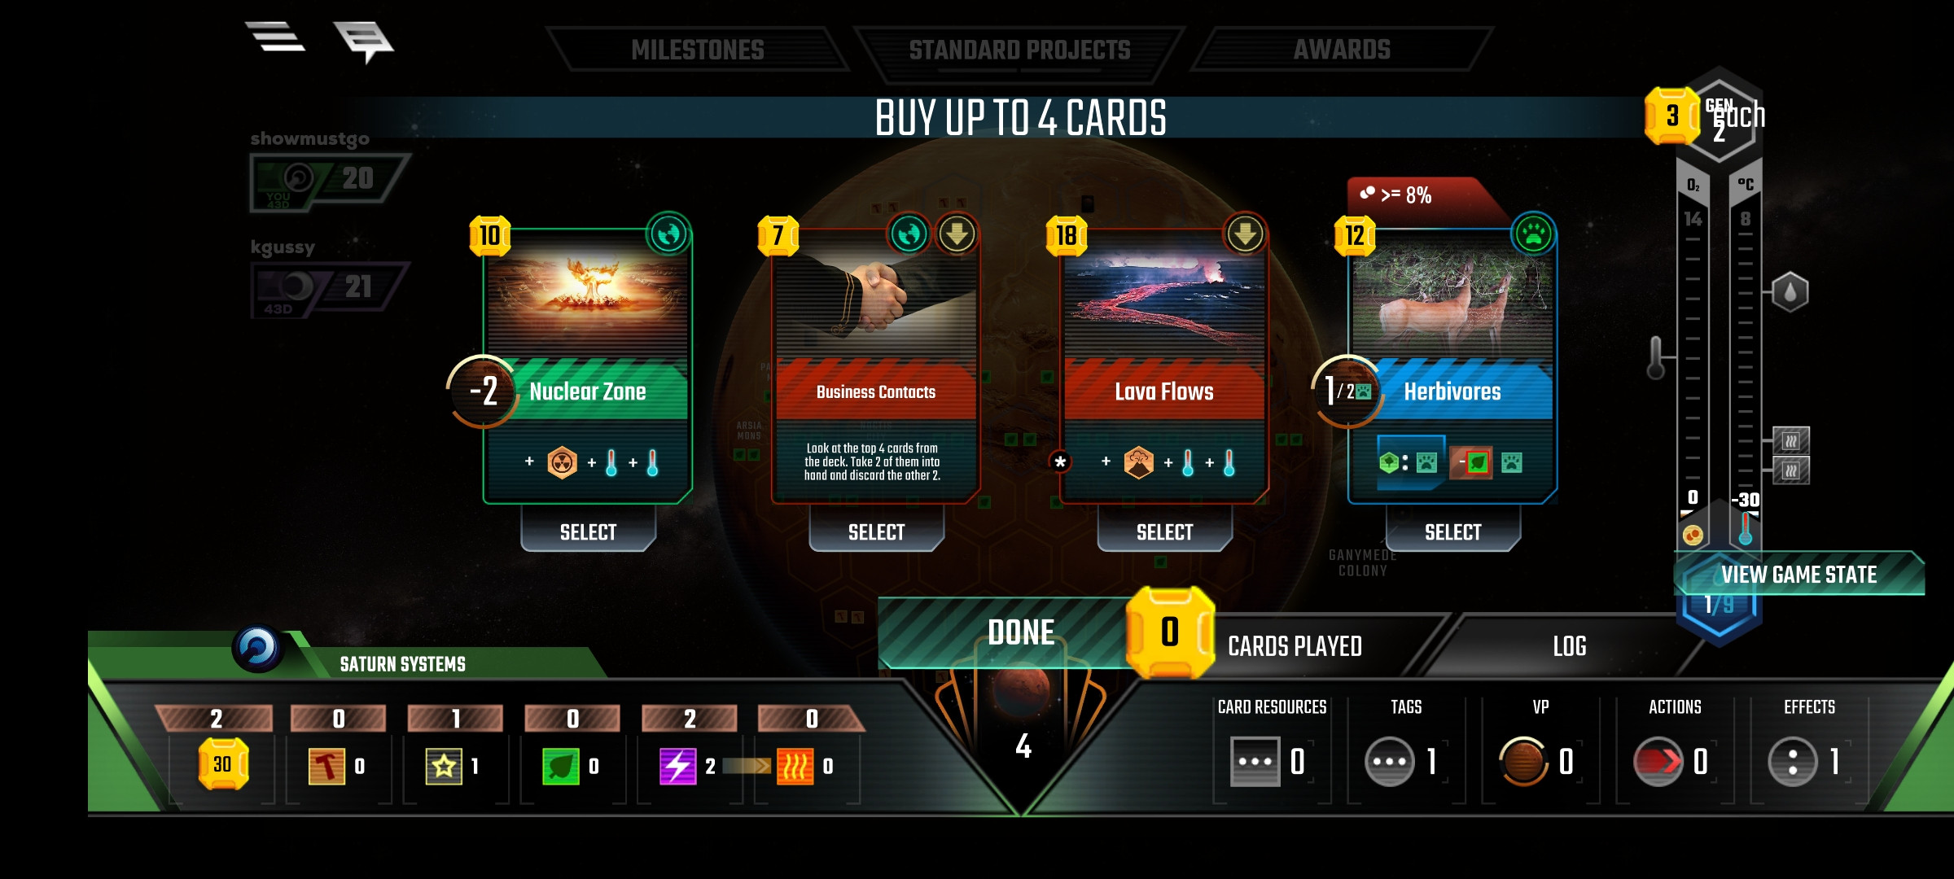
Task: Confirm with the Done button
Action: point(1020,632)
